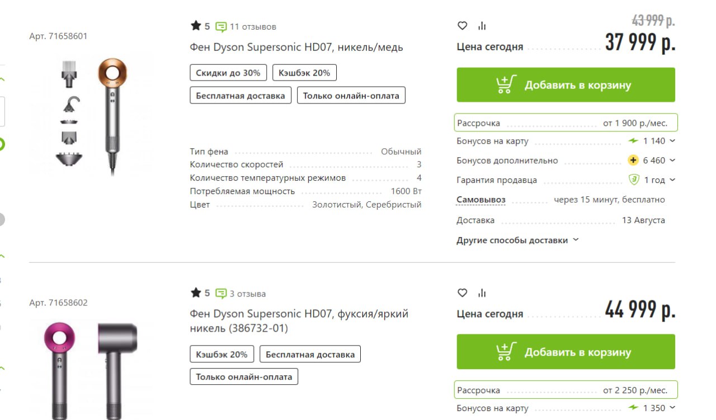Screen dimensions: 716x420
Task: Click Доставка 13 Августа row
Action: 560,220
